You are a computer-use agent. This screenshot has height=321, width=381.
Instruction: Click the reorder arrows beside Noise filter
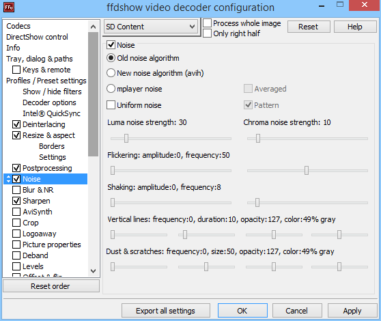[8, 179]
